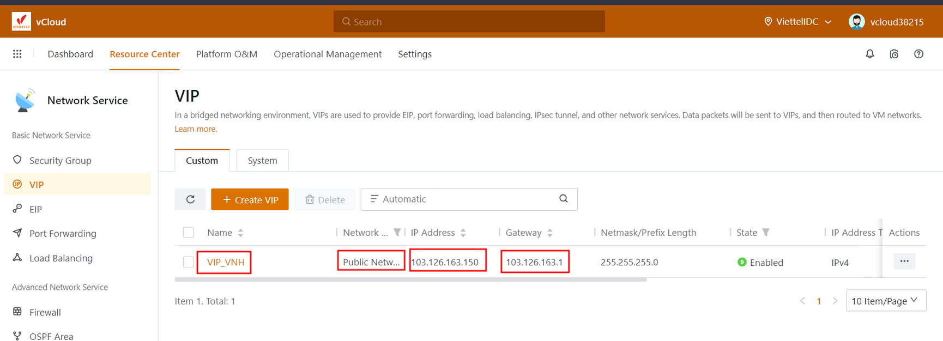This screenshot has width=943, height=341.
Task: Click the notification bell icon
Action: [870, 54]
